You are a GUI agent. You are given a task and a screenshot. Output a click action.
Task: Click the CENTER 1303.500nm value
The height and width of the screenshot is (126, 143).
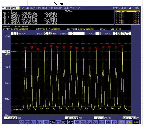tap(86, 29)
